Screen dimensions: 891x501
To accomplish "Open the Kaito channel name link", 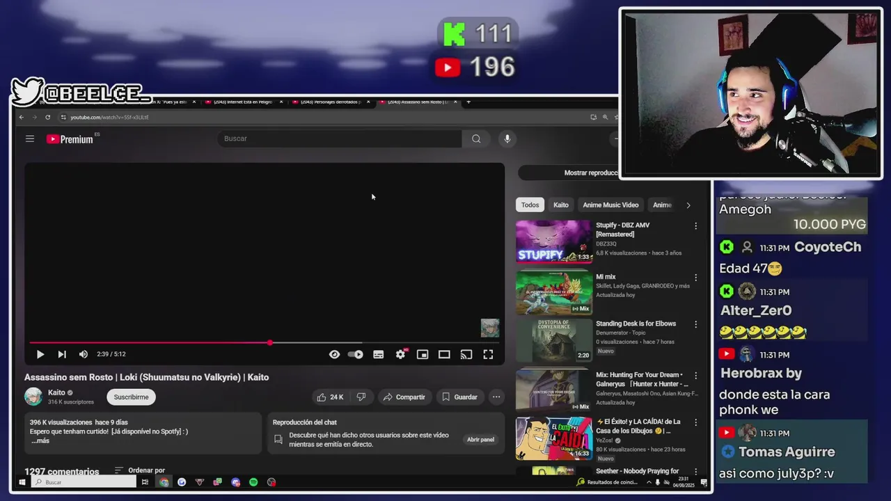I will 56,392.
